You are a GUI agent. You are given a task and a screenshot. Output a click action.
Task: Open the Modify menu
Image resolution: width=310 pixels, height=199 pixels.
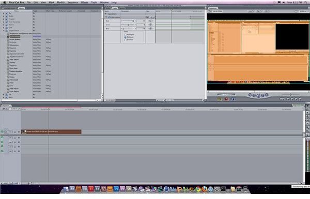[61, 3]
